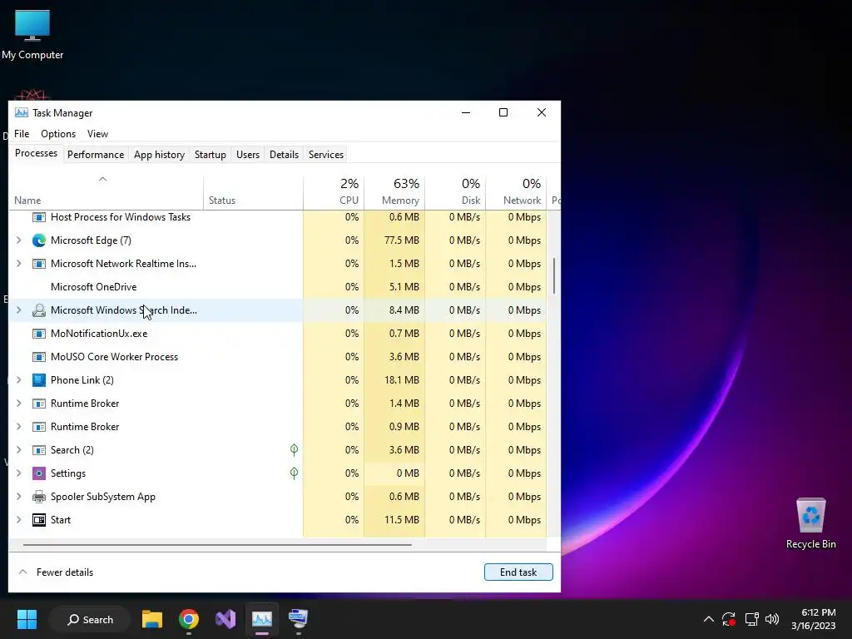
Task: Click the taskbar clock showing 6:12 PM
Action: tap(814, 619)
